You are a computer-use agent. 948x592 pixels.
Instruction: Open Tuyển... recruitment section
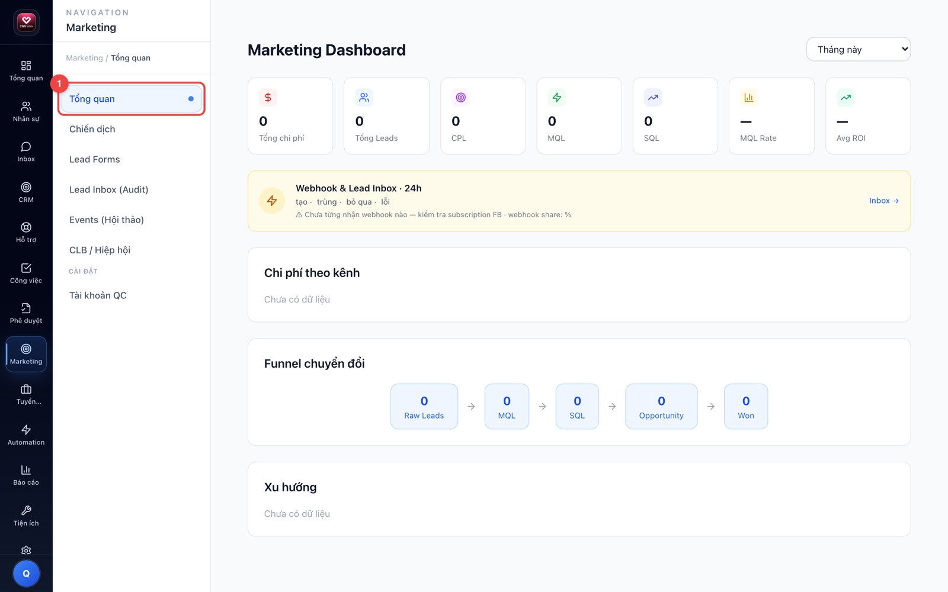click(26, 395)
